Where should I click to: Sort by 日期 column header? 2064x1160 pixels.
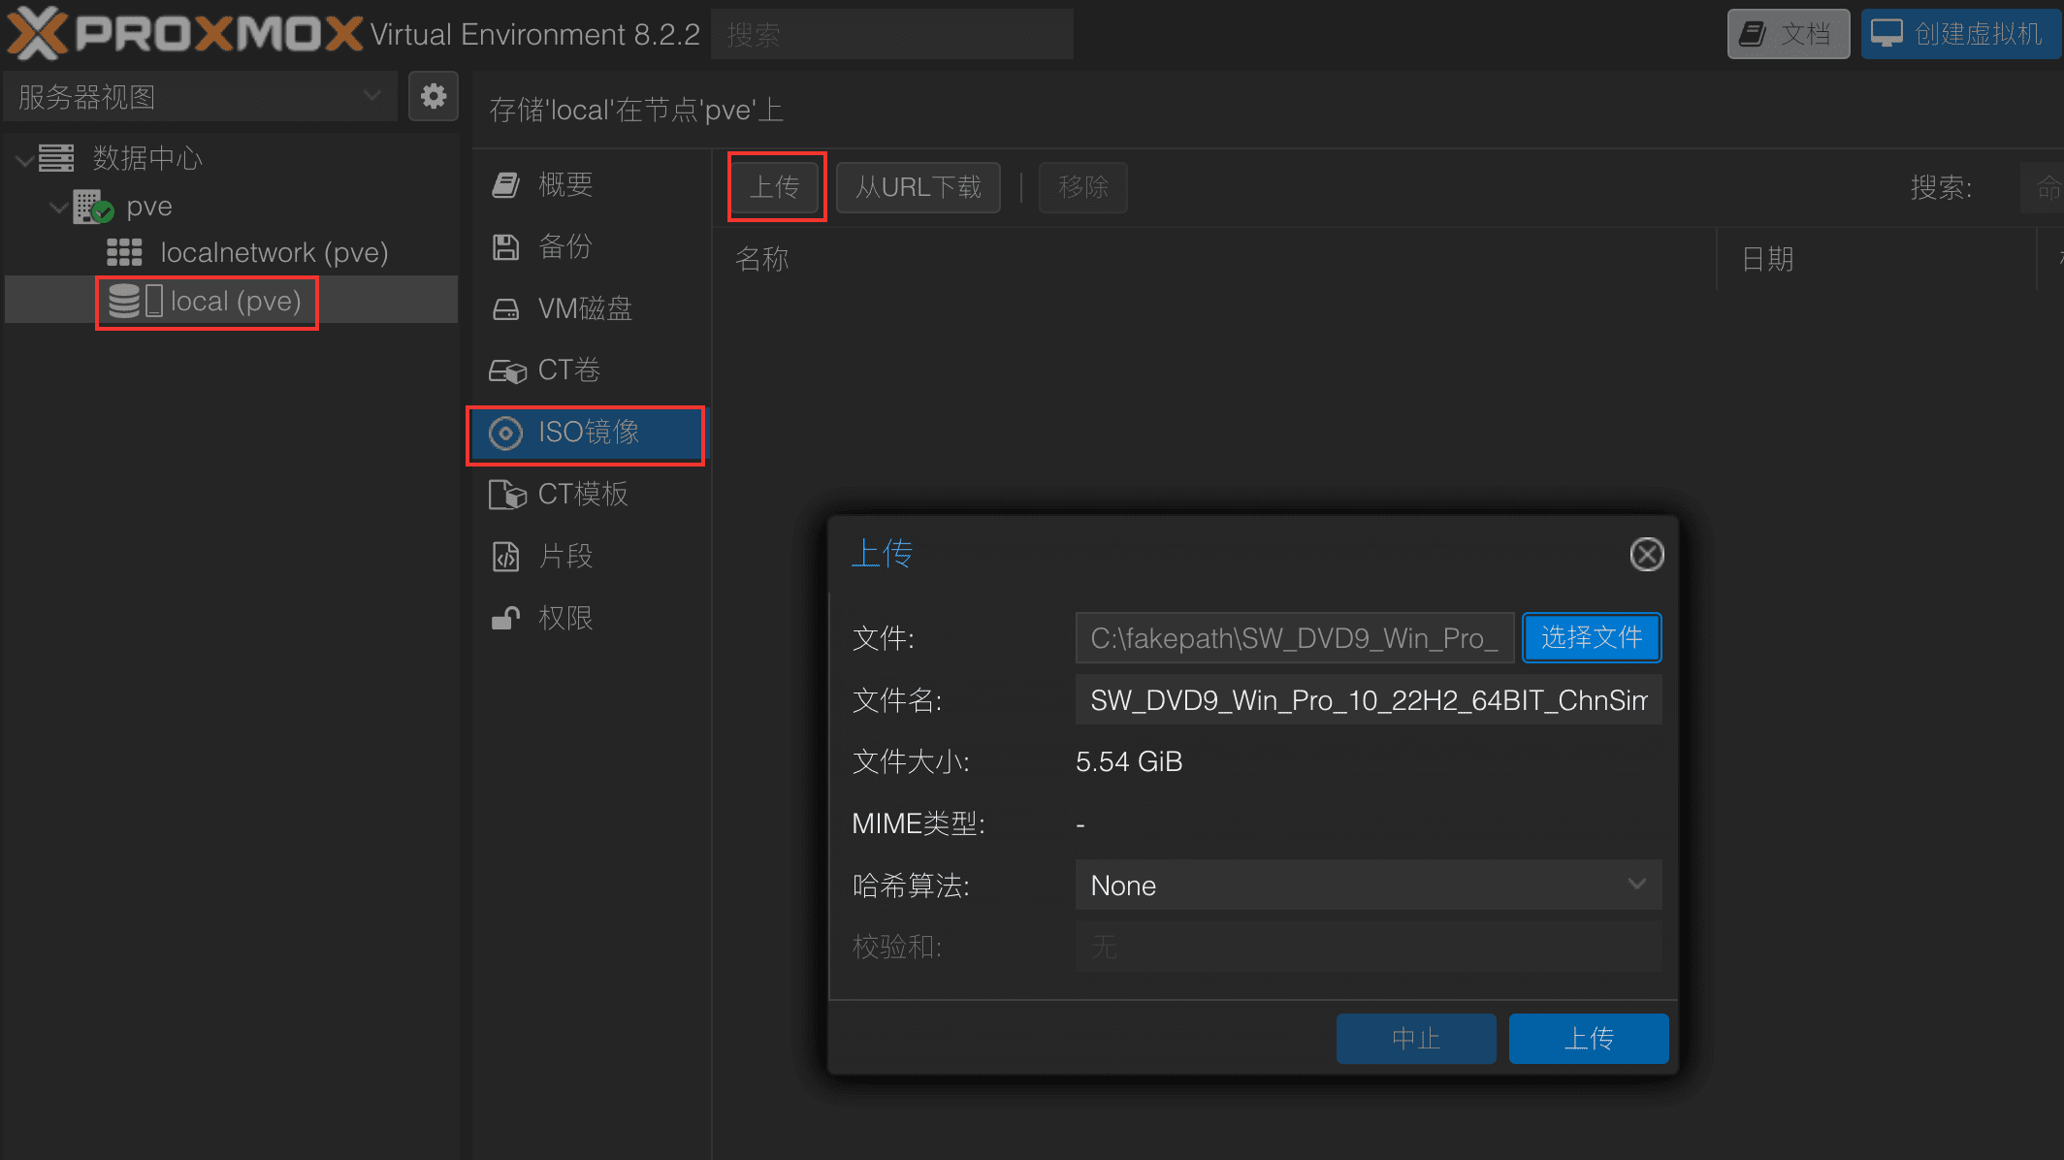point(1876,258)
